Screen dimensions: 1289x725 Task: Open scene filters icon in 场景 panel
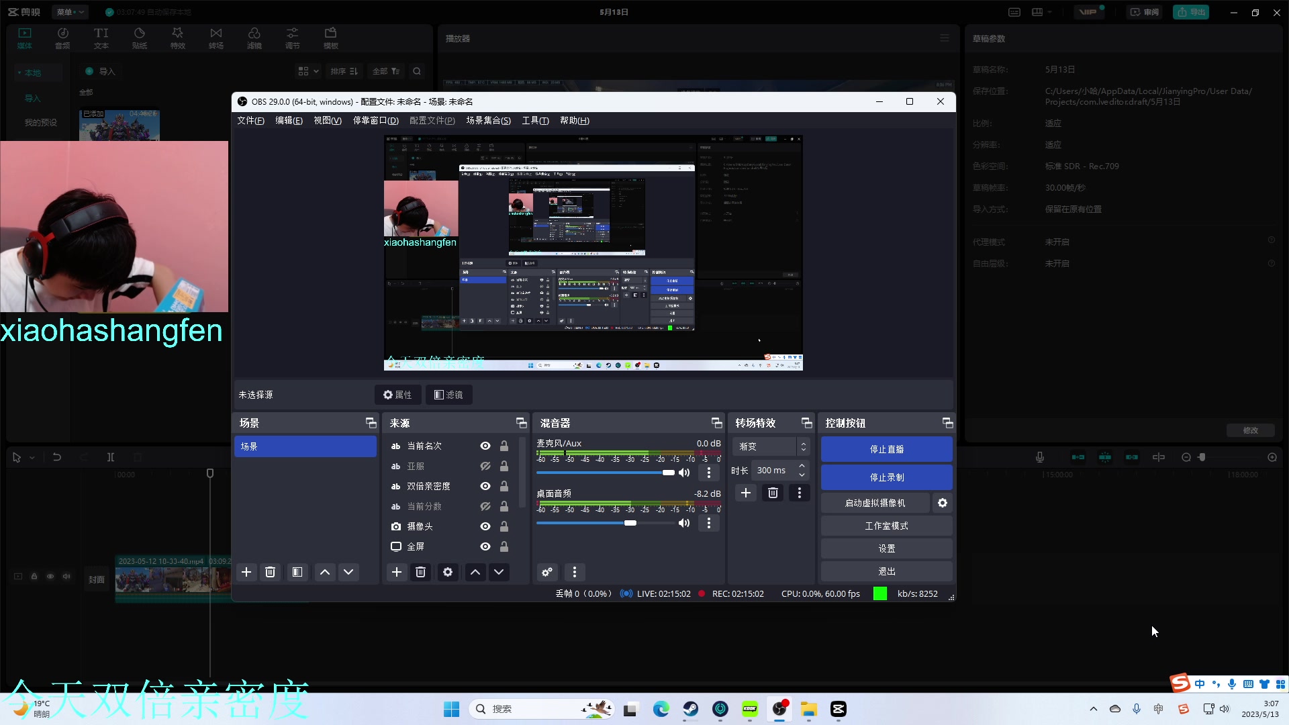tap(297, 572)
